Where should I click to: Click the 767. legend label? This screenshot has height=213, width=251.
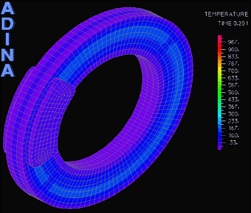(x=233, y=64)
